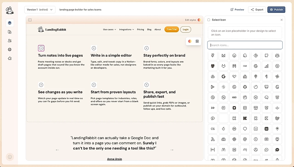Image resolution: width=294 pixels, height=167 pixels.
Task: Click the Publish button
Action: click(276, 9)
